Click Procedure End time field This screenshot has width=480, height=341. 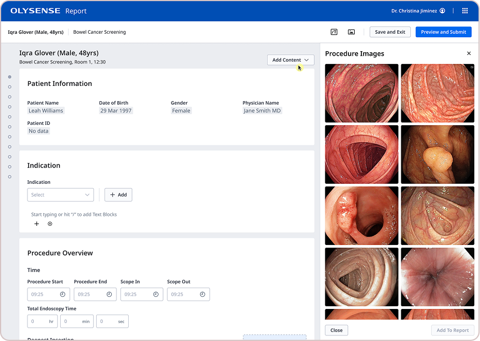tap(95, 294)
